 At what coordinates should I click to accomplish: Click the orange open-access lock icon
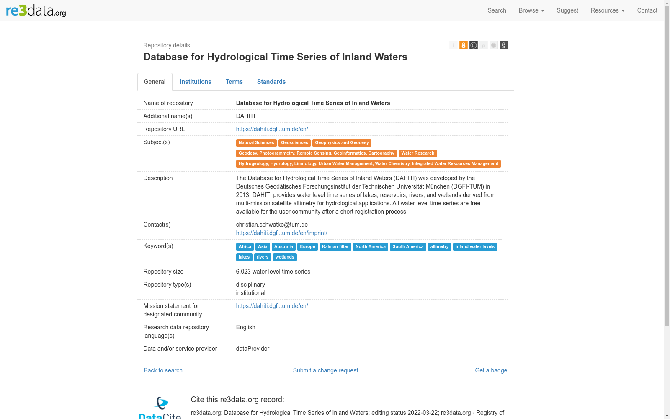coord(463,45)
